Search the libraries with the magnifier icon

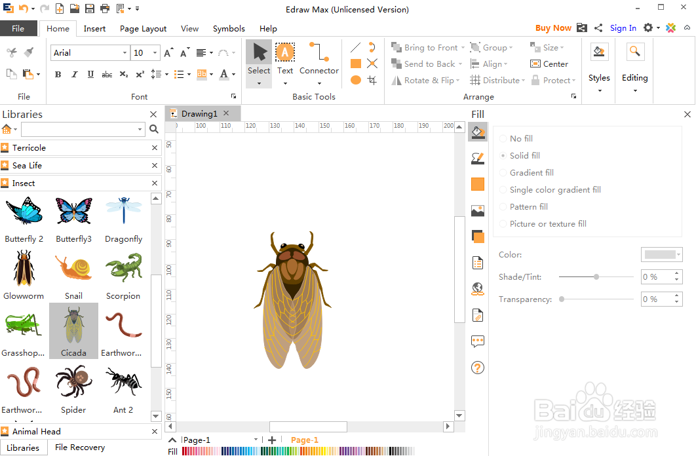pyautogui.click(x=154, y=129)
